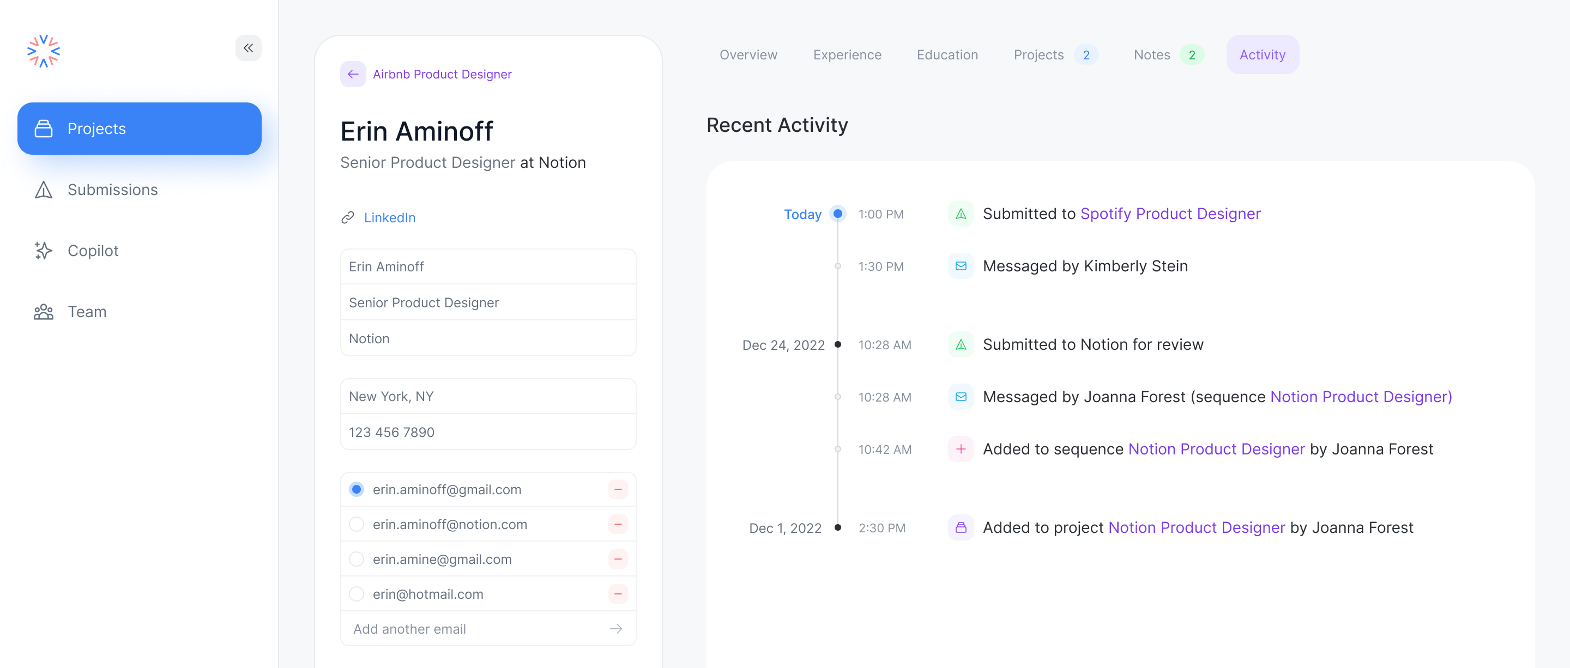Click the plus icon for added to sequence activity

point(961,450)
